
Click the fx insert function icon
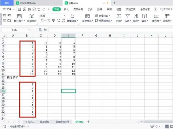pyautogui.click(x=45, y=30)
